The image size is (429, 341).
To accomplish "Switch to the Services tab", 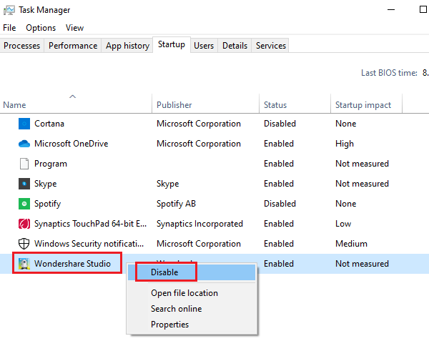I will 271,46.
